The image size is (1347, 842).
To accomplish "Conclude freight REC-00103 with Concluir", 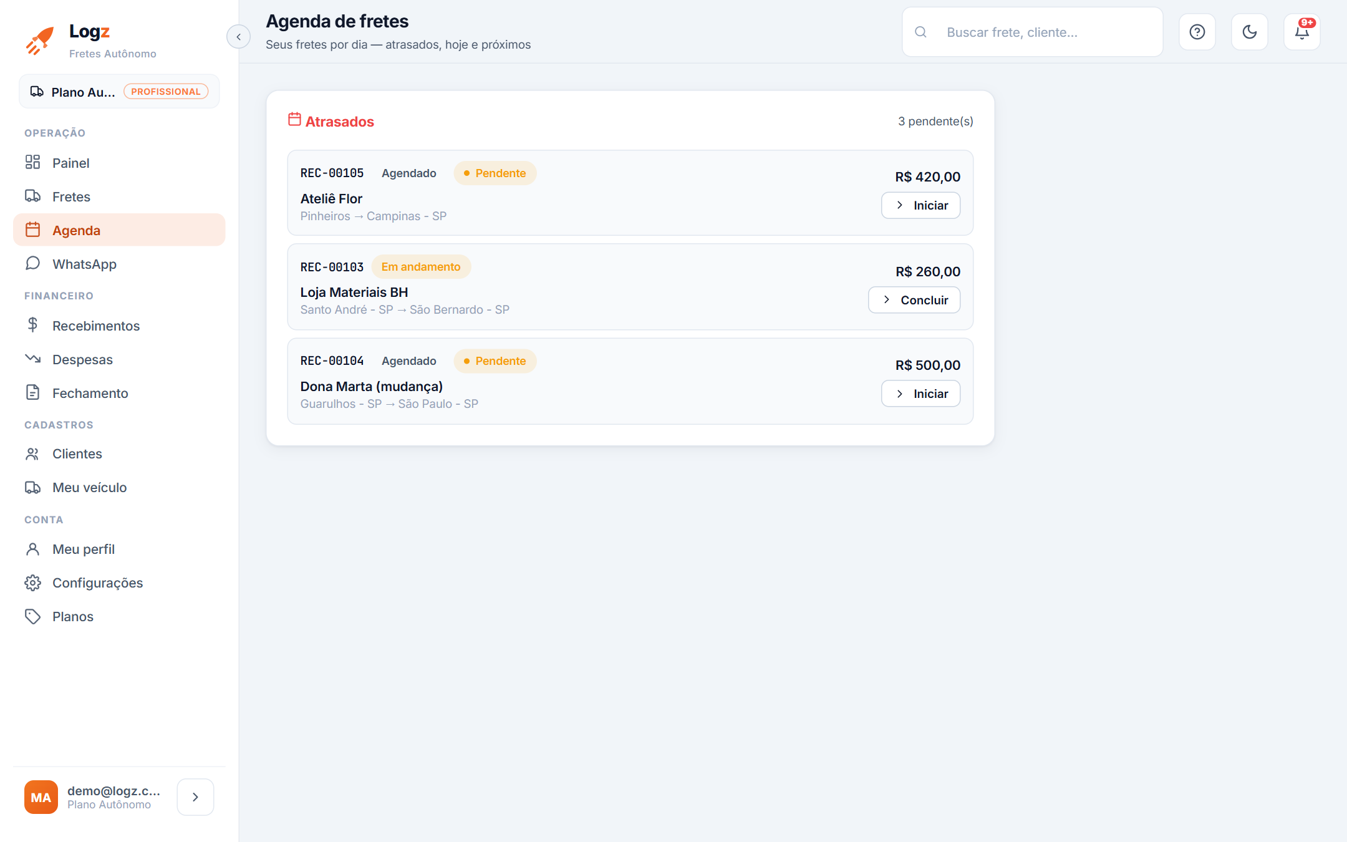I will [x=914, y=300].
